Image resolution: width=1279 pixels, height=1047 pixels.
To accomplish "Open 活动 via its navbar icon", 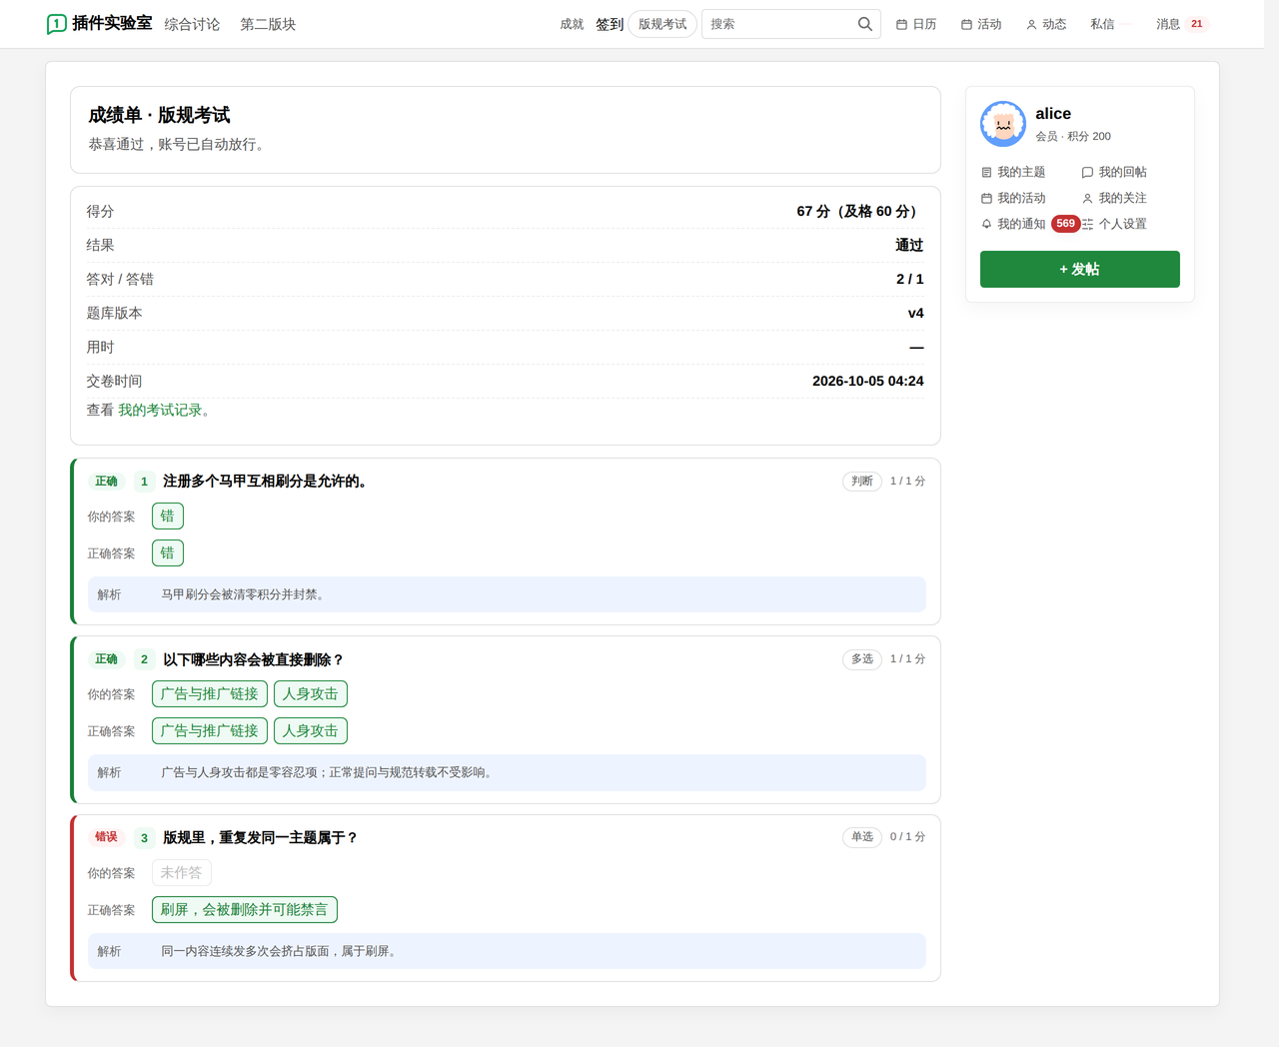I will coord(966,25).
